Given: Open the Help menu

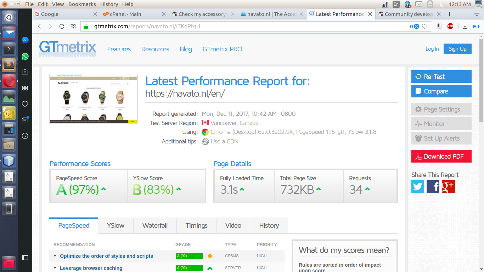Looking at the screenshot, I should coord(128,4).
